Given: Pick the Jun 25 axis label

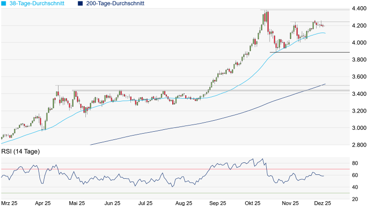Looking at the screenshot, I should [x=112, y=203].
